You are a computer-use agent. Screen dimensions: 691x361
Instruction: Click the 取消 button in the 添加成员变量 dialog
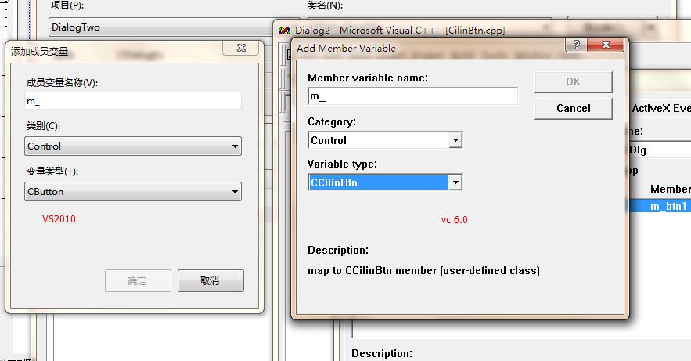pyautogui.click(x=211, y=281)
